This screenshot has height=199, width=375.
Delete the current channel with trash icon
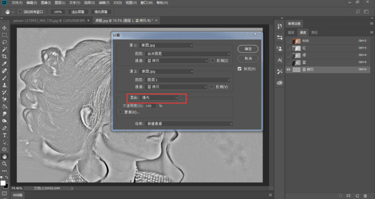point(365,196)
